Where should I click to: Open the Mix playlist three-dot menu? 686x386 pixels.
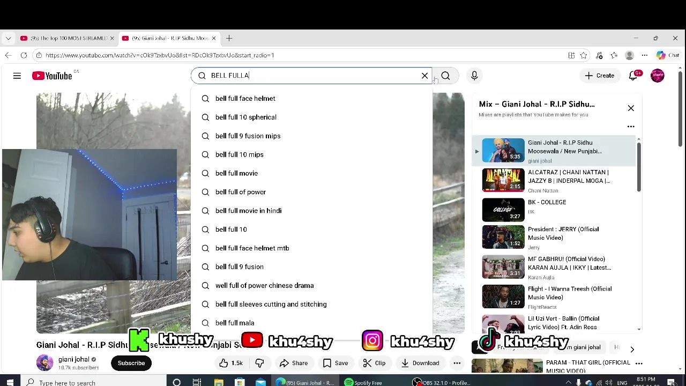631,127
